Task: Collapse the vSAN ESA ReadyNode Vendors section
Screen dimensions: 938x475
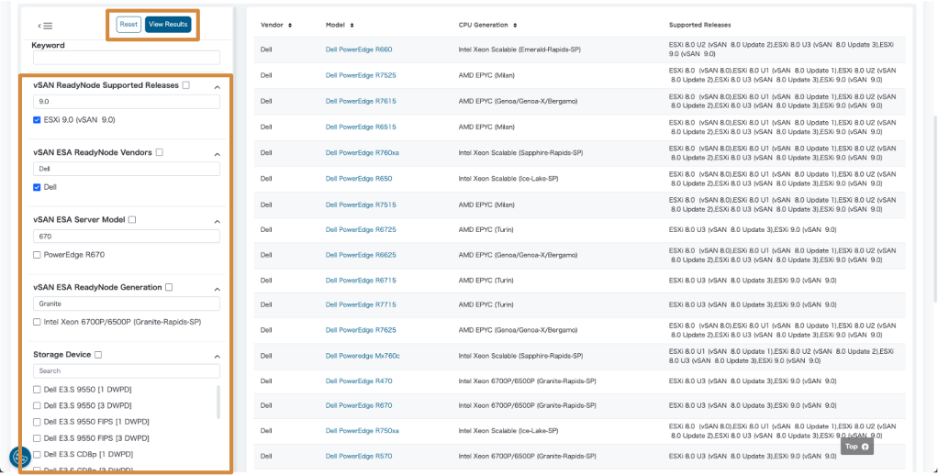Action: pyautogui.click(x=218, y=154)
